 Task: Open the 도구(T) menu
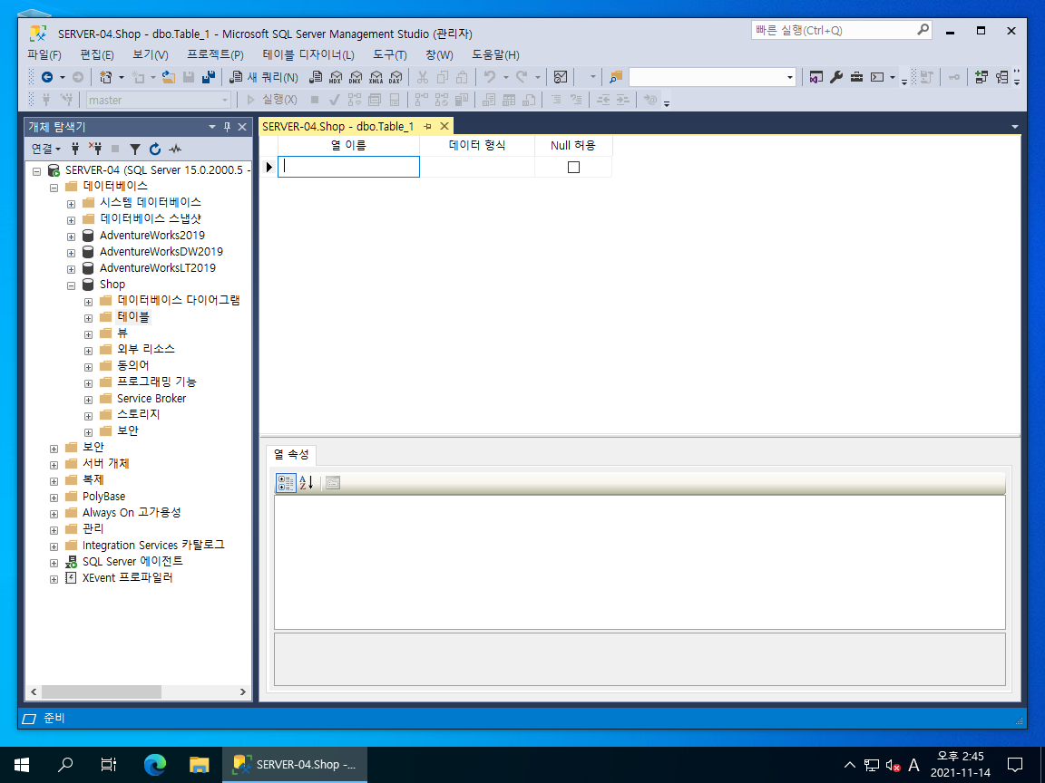(390, 54)
